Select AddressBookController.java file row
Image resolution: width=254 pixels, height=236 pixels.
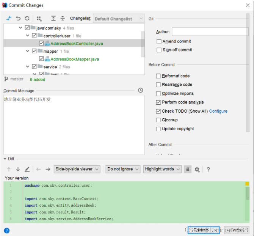click(72, 43)
